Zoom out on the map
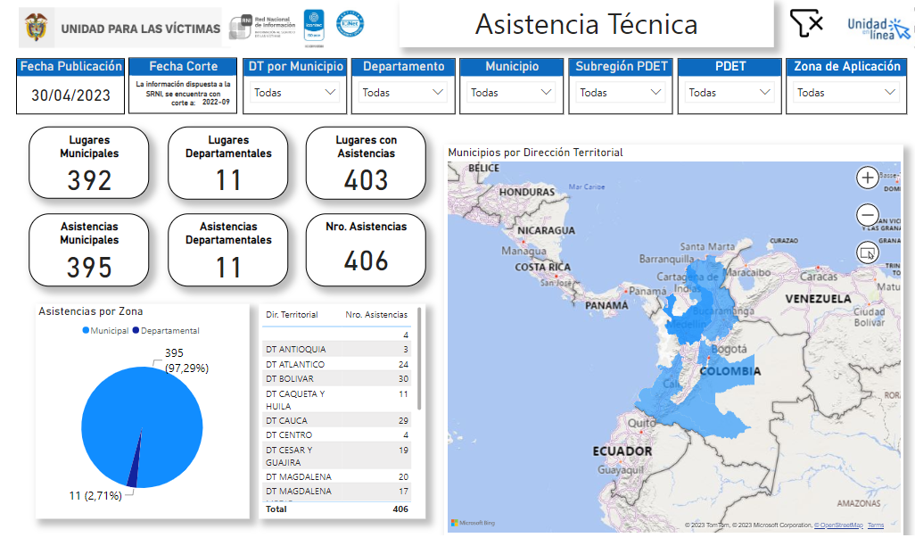 point(867,215)
